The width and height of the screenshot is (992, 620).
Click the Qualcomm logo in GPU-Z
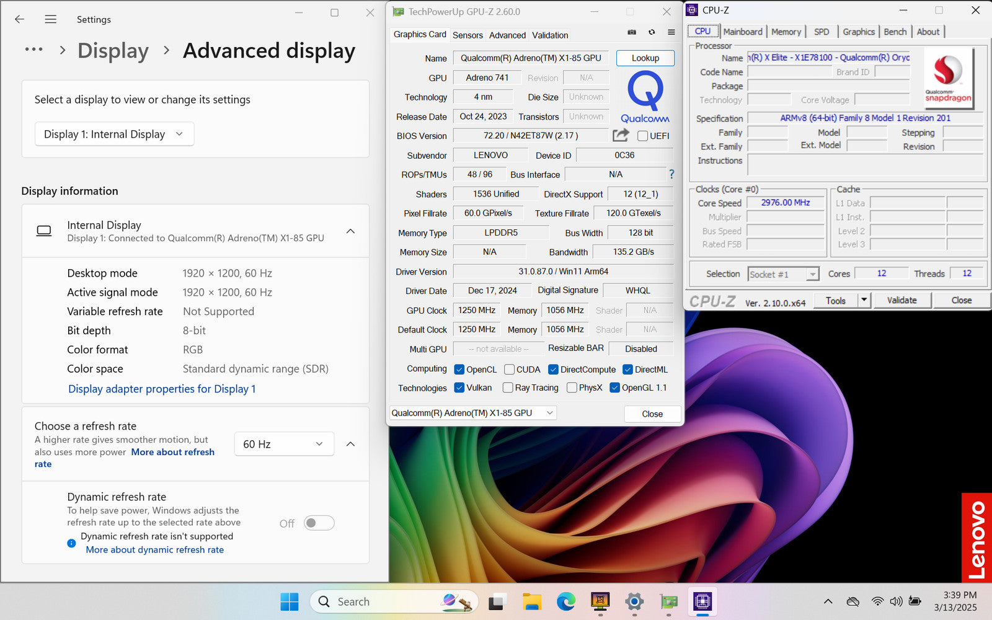click(x=645, y=96)
